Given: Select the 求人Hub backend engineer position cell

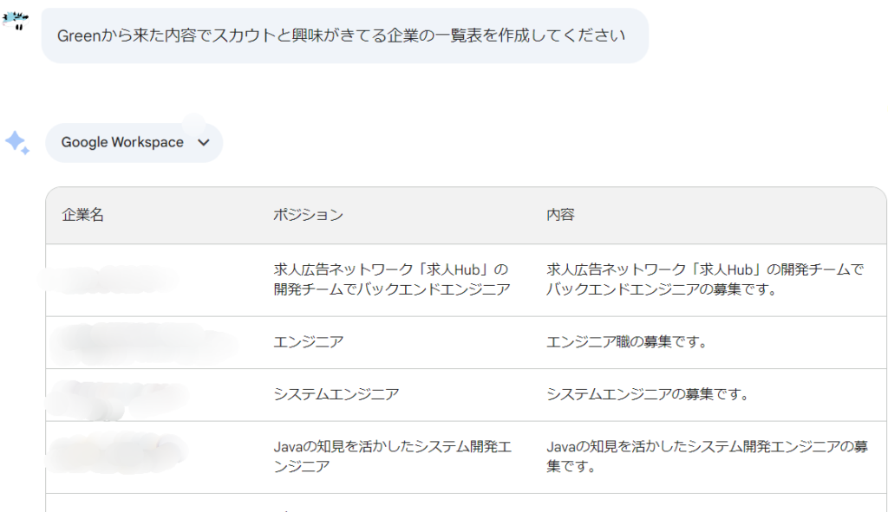Looking at the screenshot, I should (392, 280).
